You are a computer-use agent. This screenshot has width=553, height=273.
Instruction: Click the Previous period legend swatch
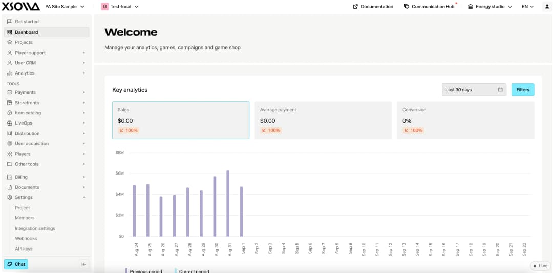(126, 271)
